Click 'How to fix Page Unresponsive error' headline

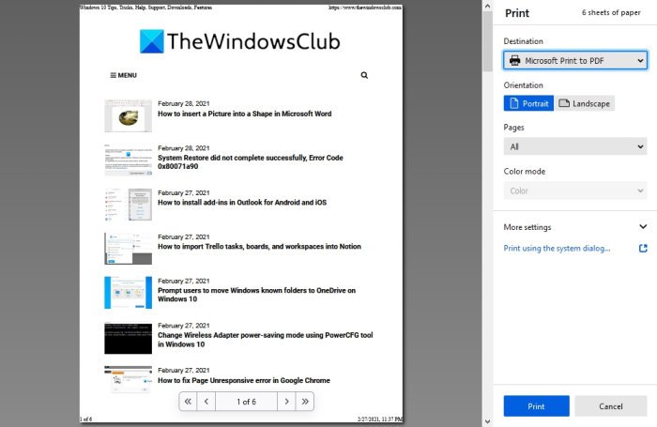(x=243, y=380)
